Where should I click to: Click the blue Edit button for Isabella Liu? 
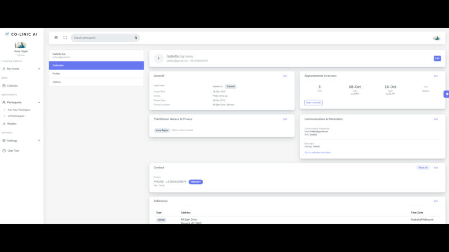pos(437,58)
